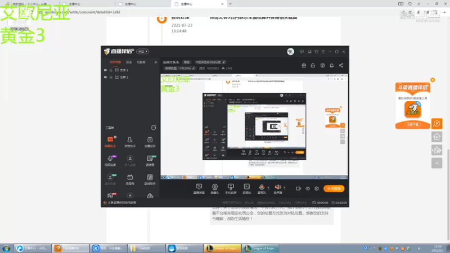Viewport: 450px width, 253px height.
Task: Switch to the second scene tab
Action: point(129,62)
